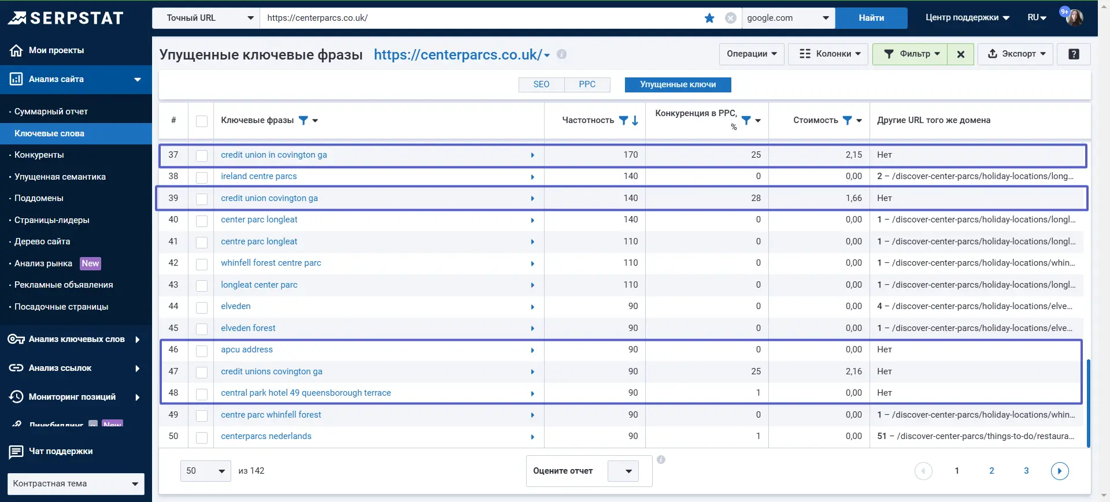The width and height of the screenshot is (1110, 502).
Task: Open keyword link whinfell forest centre parc
Action: 271,263
